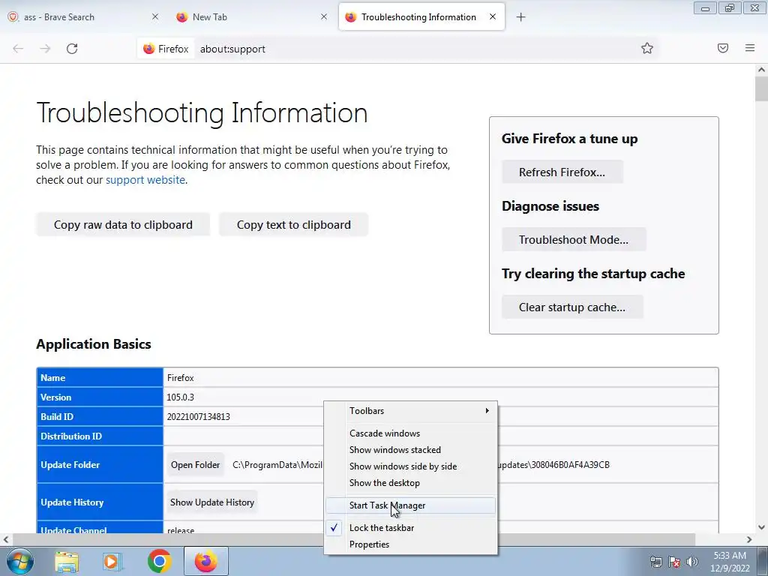
Task: Select Cascade windows from context menu
Action: click(x=410, y=433)
